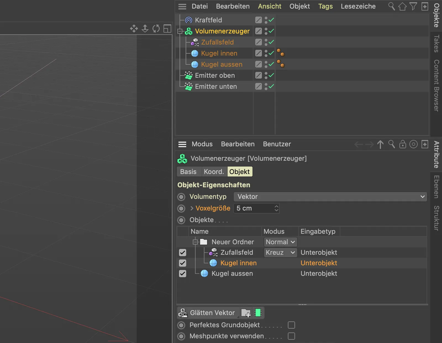Click the Kugel innen layer tag box
The image size is (442, 343).
pyautogui.click(x=258, y=53)
